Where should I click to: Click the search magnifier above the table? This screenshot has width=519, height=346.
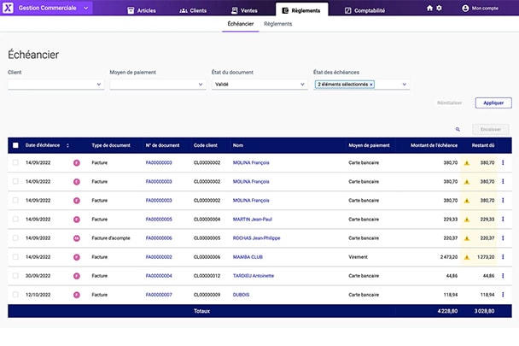click(458, 130)
